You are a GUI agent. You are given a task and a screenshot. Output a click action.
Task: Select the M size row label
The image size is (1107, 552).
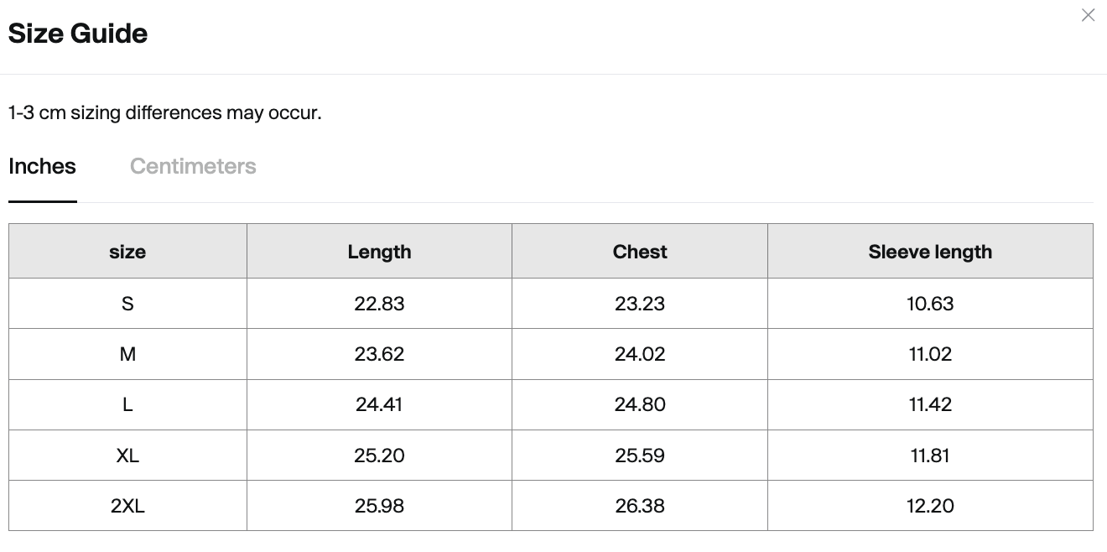(127, 354)
